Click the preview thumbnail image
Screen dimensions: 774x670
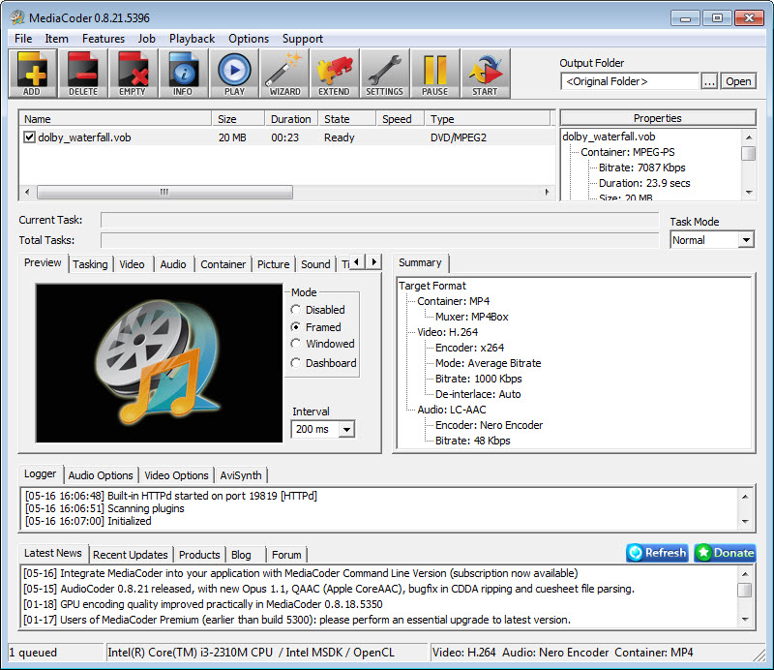(x=159, y=363)
